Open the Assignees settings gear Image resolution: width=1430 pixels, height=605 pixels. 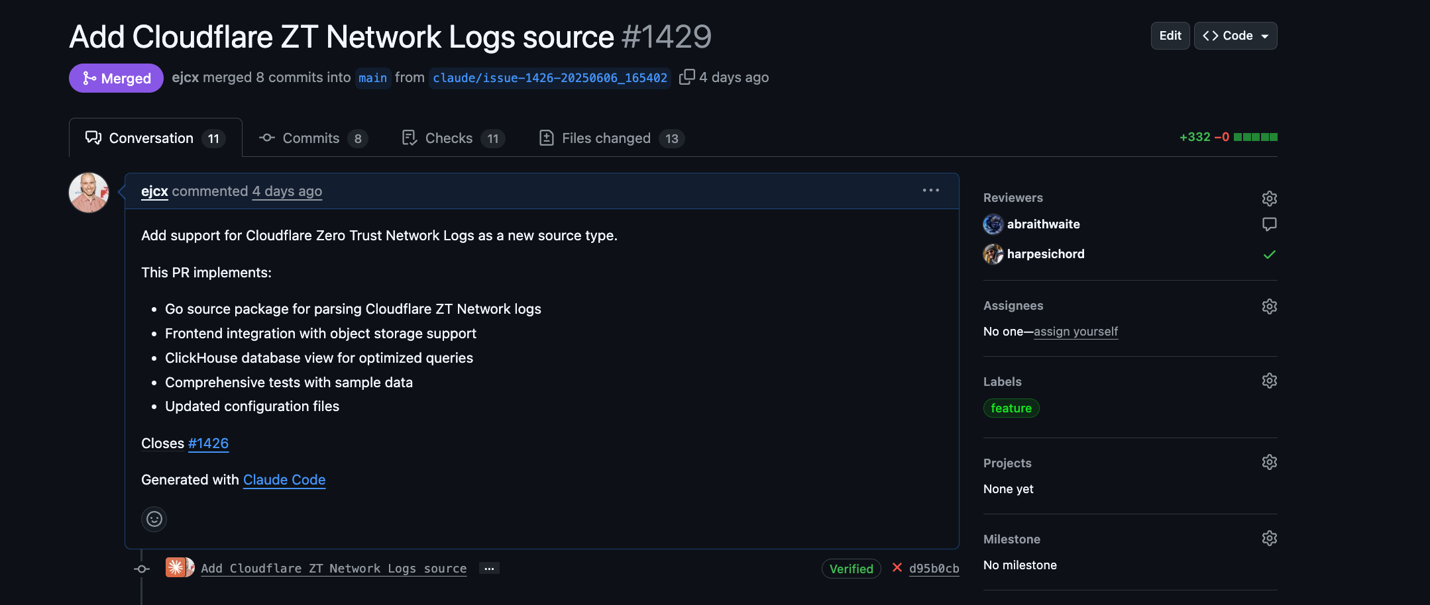(1269, 306)
